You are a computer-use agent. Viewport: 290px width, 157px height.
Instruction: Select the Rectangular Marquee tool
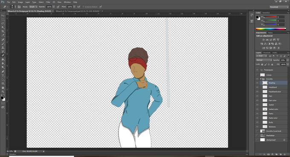click(3, 20)
